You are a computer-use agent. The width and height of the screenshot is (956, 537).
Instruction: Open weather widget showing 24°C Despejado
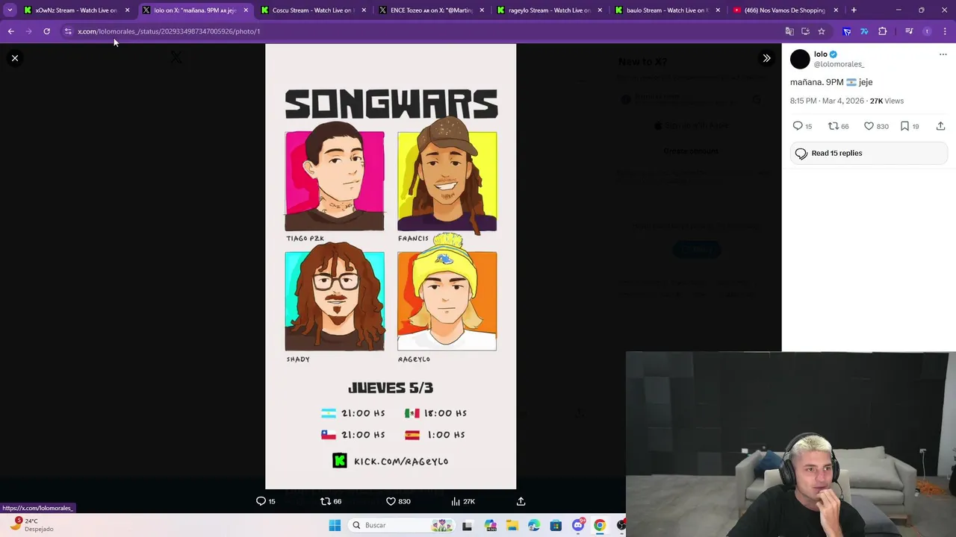31,524
